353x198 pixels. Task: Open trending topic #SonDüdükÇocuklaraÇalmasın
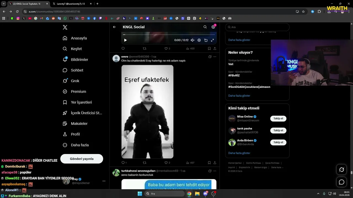(249, 87)
